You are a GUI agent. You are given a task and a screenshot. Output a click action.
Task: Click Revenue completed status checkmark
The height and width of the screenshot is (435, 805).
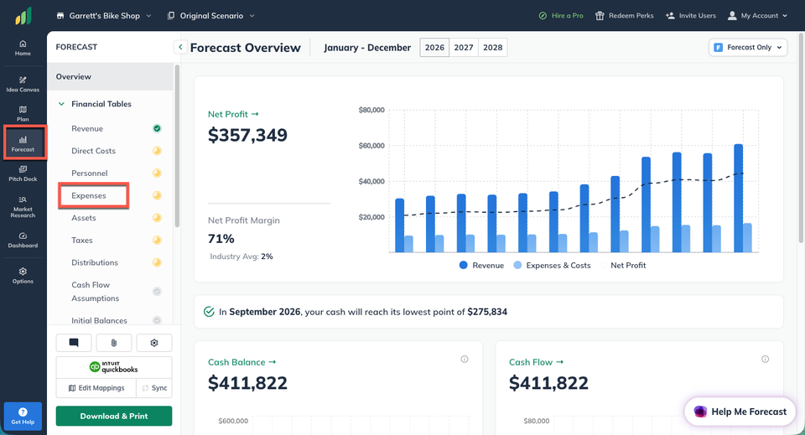point(157,128)
